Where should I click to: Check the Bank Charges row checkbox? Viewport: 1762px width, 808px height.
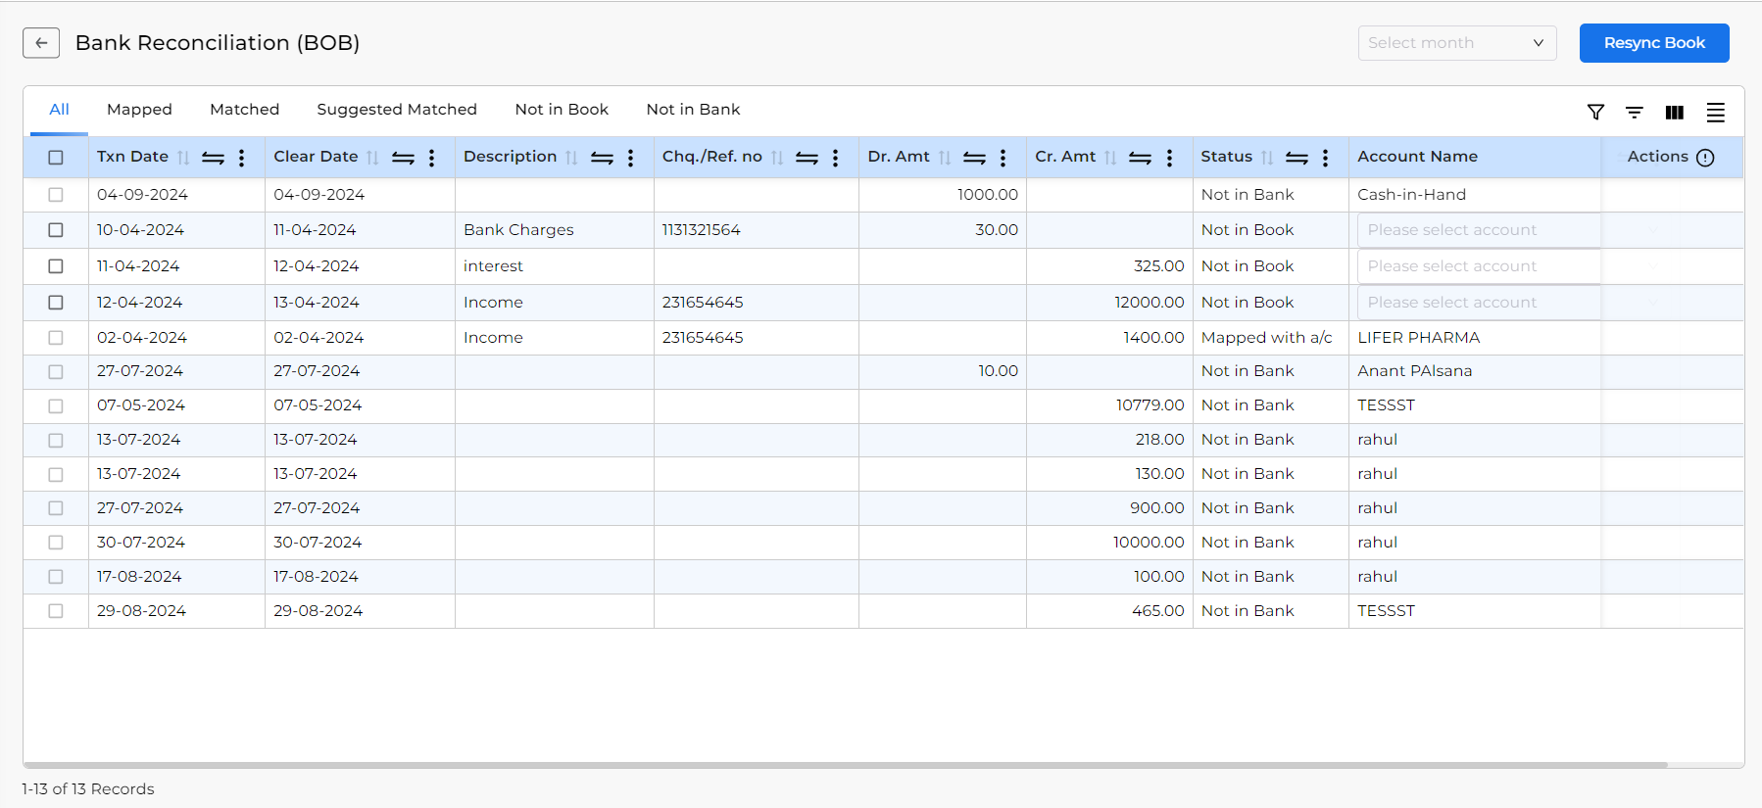[56, 230]
